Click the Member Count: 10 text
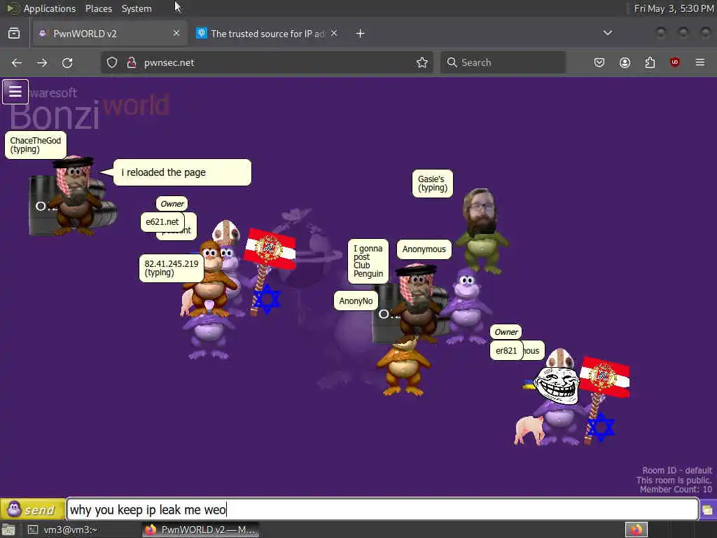 [676, 490]
